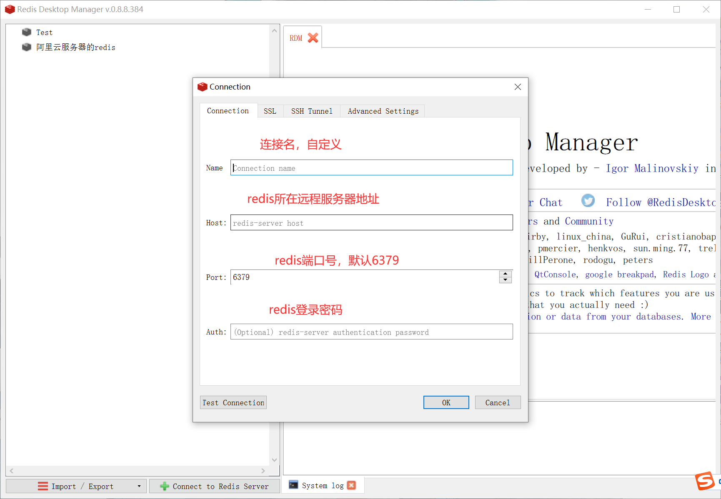This screenshot has height=499, width=721.
Task: Minimize the Redis Desktop Manager window
Action: pyautogui.click(x=648, y=9)
